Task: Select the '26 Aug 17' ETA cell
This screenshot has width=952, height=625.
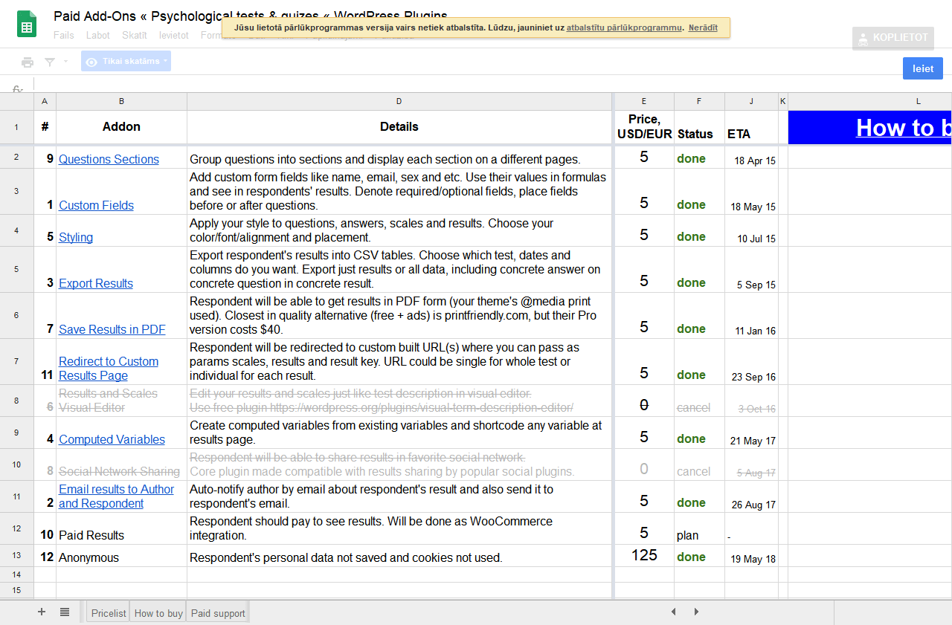Action: [751, 496]
